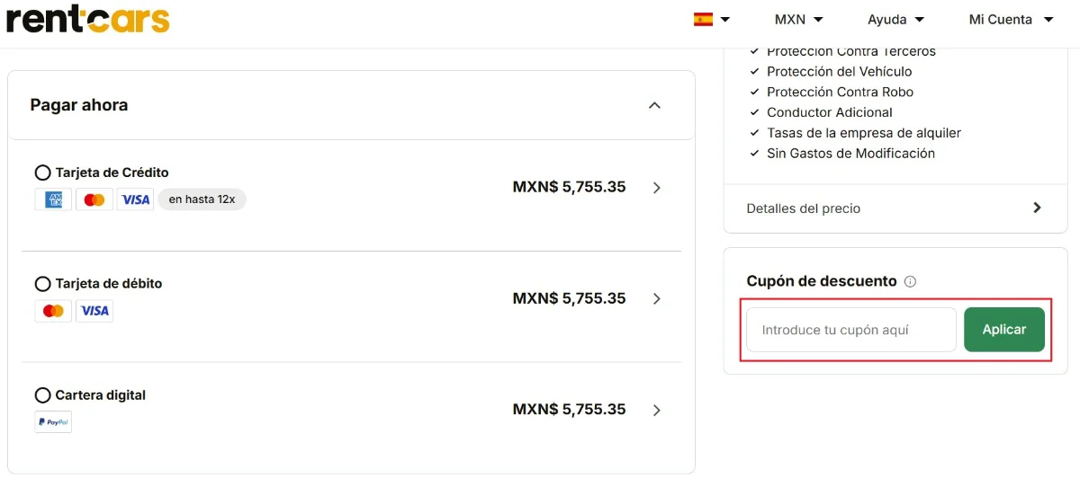The width and height of the screenshot is (1080, 478).
Task: Click the coupon code input field
Action: (850, 330)
